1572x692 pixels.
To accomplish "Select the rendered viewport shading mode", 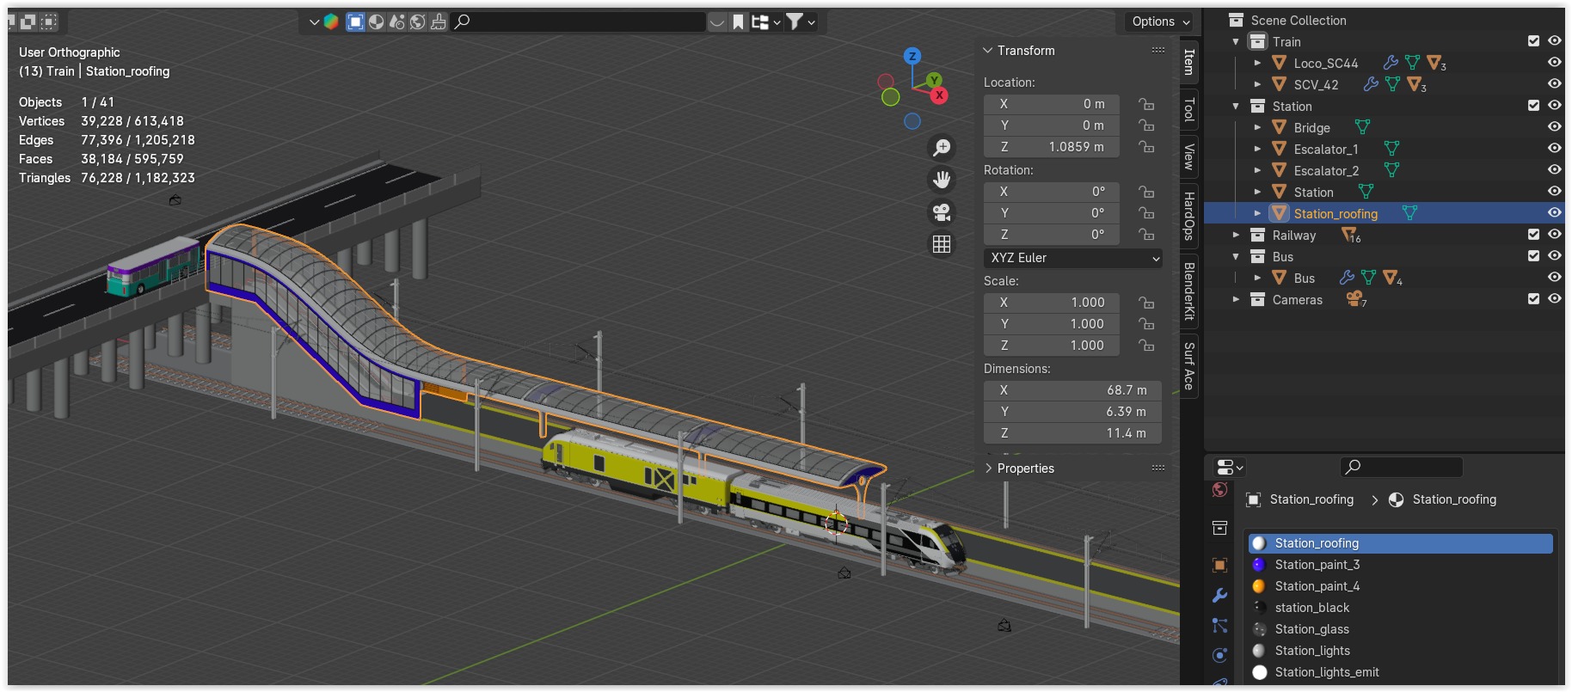I will (x=418, y=21).
